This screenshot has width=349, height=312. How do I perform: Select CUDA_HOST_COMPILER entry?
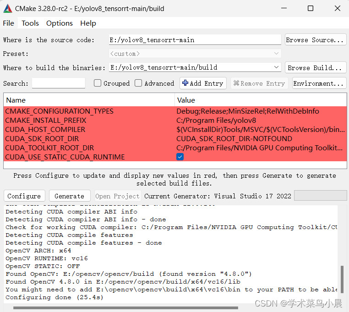tap(45, 129)
